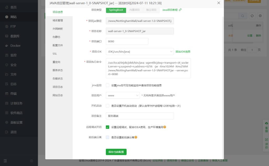Image resolution: width=269 pixels, height=166 pixels.
Task: Click the Docker whale icon
Action: click(x=7, y=46)
